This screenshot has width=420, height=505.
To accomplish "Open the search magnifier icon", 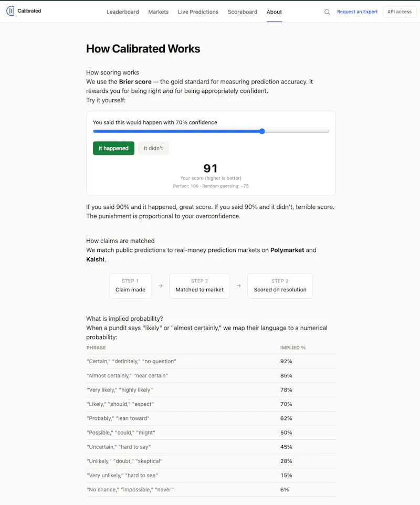I will [327, 12].
